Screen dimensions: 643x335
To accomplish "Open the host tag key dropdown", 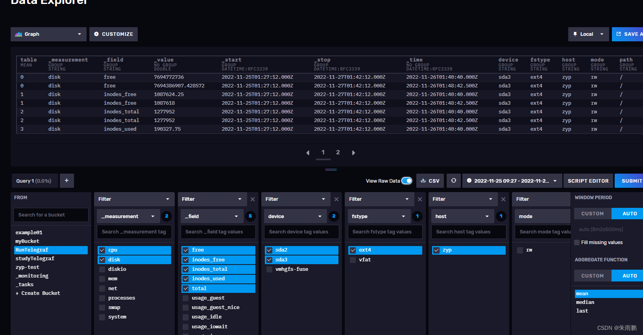I will [x=463, y=217].
